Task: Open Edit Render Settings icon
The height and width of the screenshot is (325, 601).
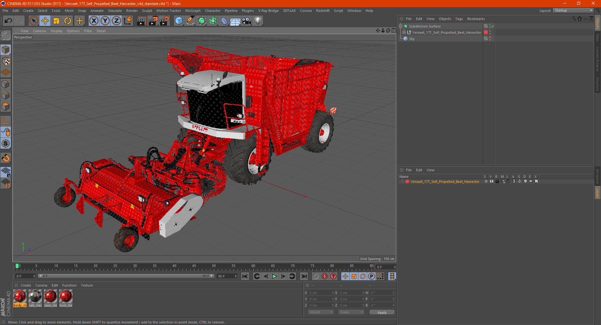Action: pyautogui.click(x=165, y=21)
